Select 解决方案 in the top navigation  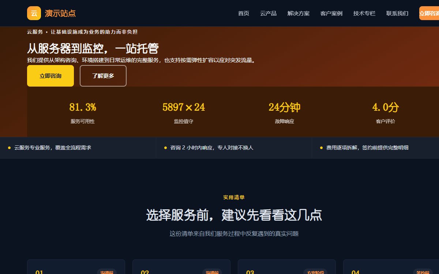(299, 14)
